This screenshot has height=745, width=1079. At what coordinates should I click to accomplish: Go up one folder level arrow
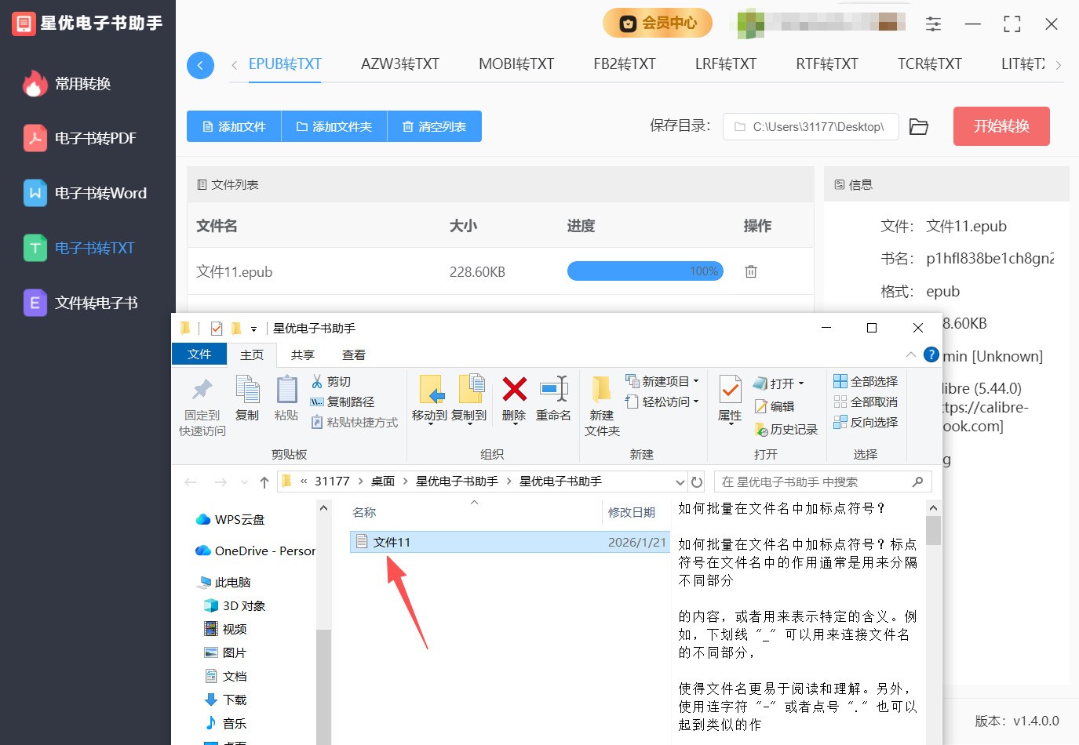pos(264,482)
